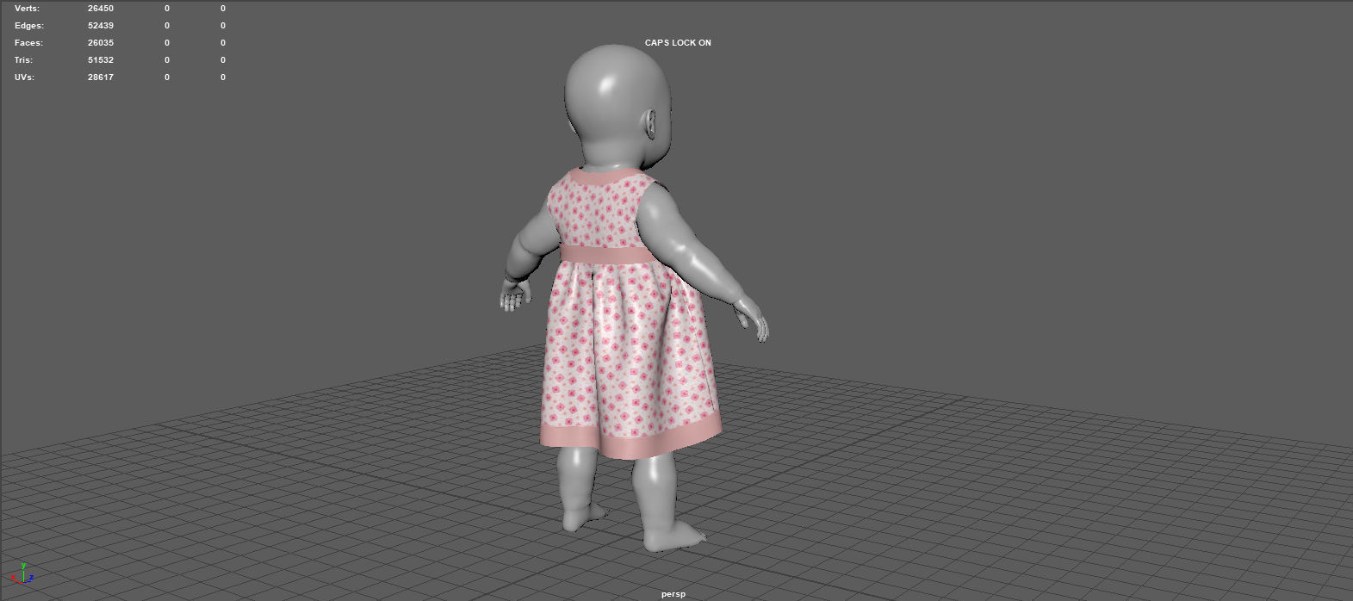Click the vertex count value 26450
Image resolution: width=1353 pixels, height=601 pixels.
[x=101, y=9]
